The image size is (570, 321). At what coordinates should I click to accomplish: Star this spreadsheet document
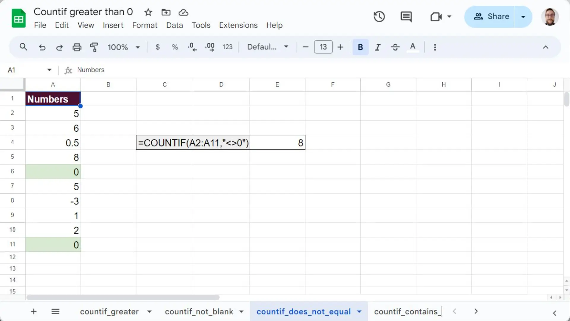point(148,12)
